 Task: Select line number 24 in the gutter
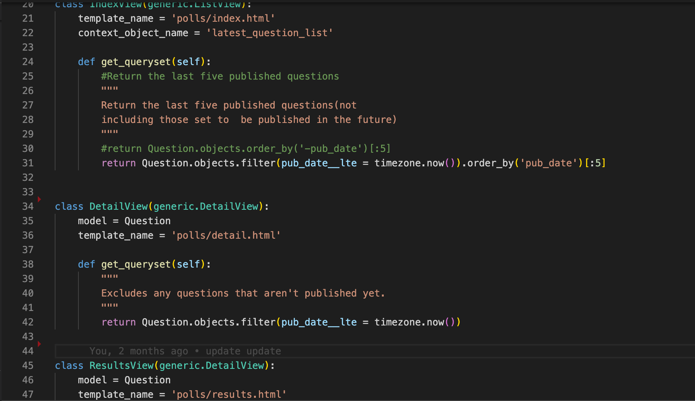pos(28,62)
